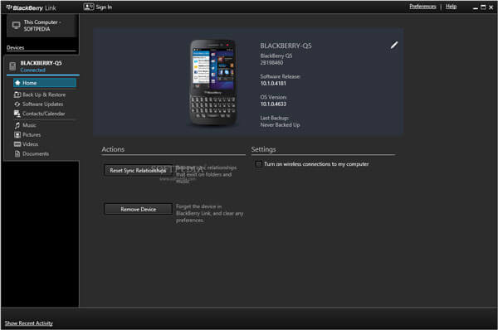Click the Back Up & Restore icon
Screen dimensions: 498x330
[17, 95]
